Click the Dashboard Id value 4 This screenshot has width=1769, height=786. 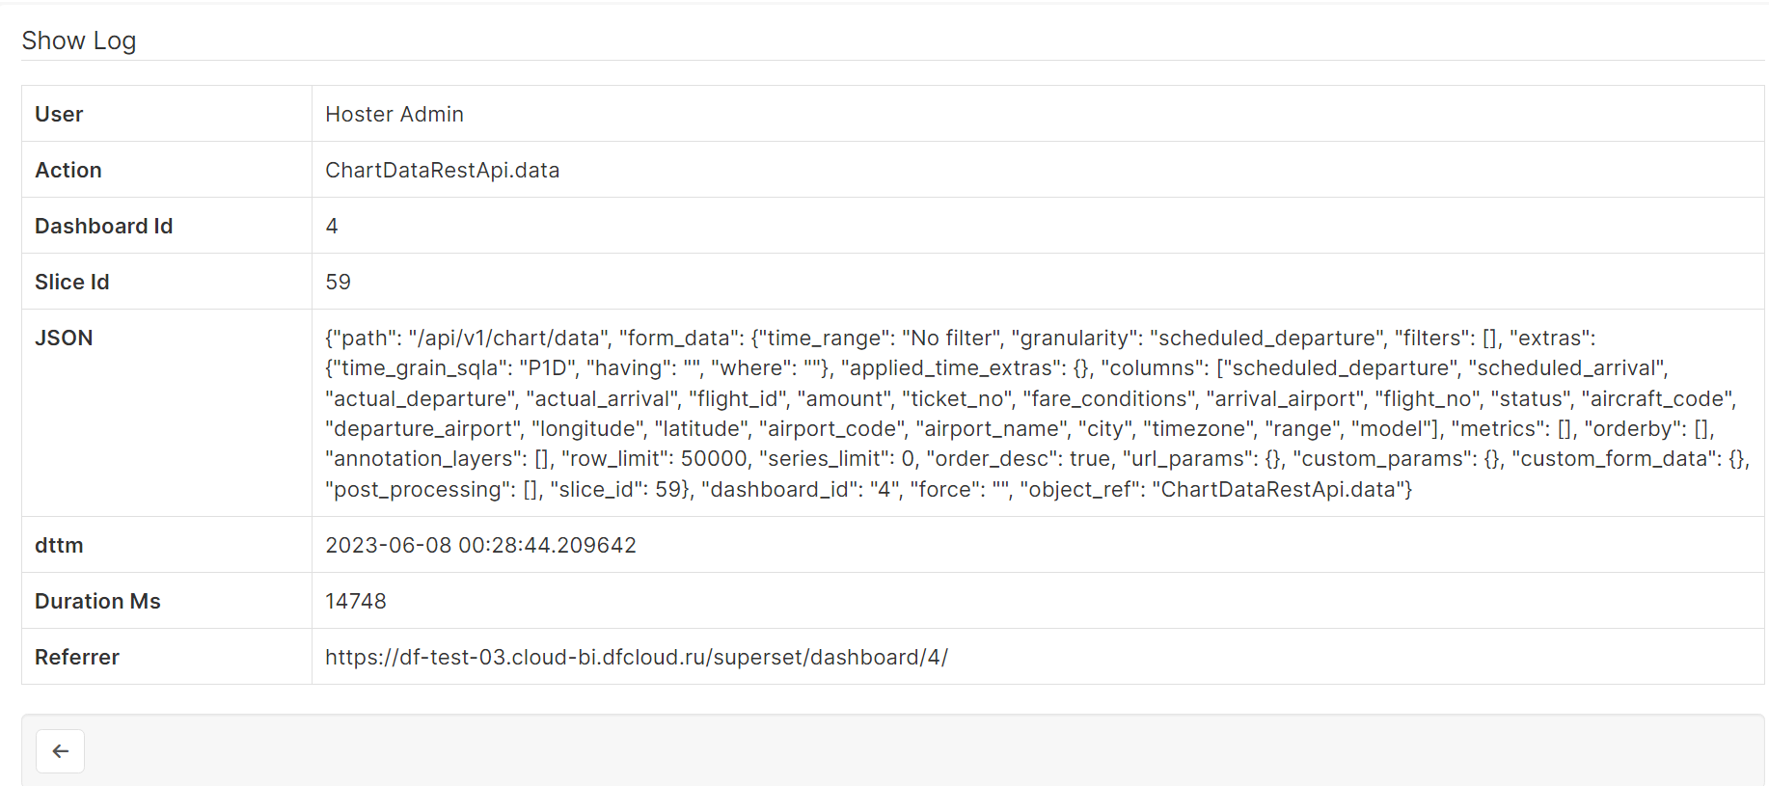332,226
